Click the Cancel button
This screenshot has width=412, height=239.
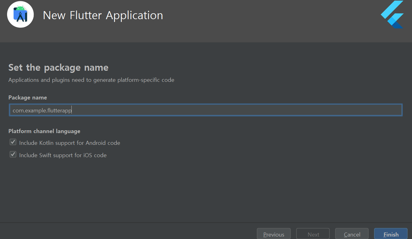click(352, 234)
